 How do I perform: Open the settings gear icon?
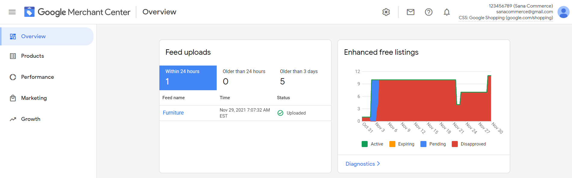(386, 12)
